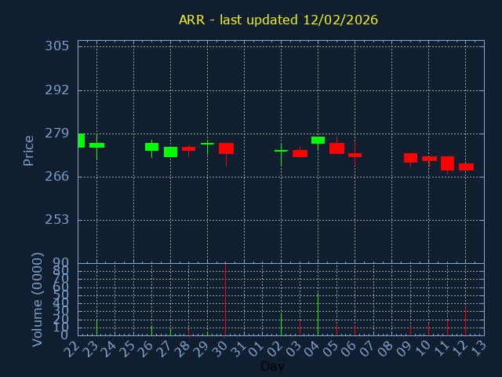Image resolution: width=502 pixels, height=377 pixels.
Task: Click the x-axis day label 28
Action: tap(183, 348)
